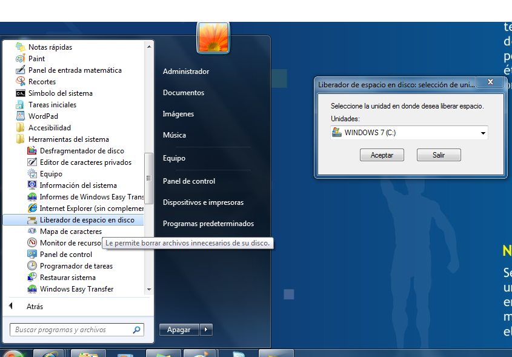Click the Windows Easy Transfer icon at list bottom

(x=32, y=289)
